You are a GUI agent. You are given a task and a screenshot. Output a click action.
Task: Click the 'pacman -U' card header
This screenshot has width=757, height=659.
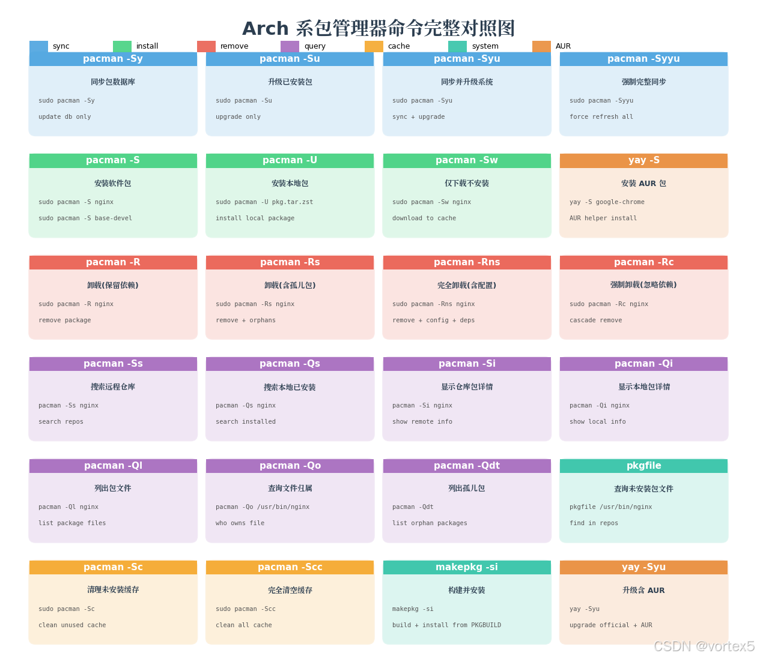[x=290, y=160]
